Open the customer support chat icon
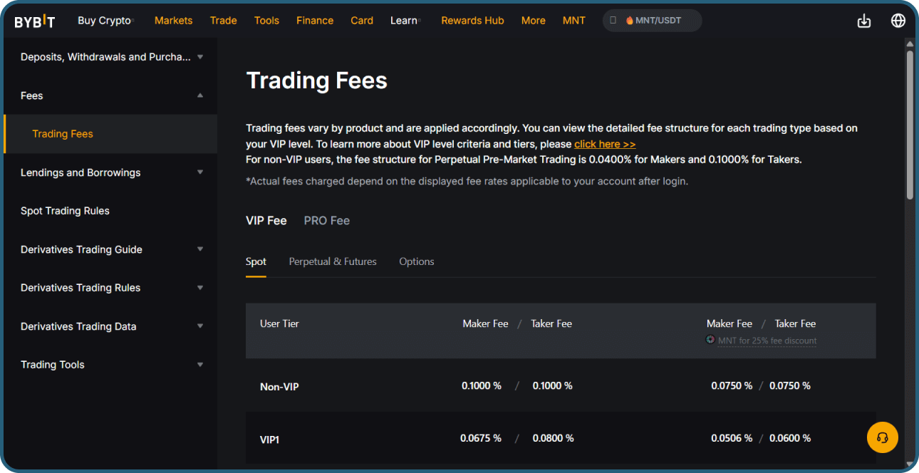The height and width of the screenshot is (473, 919). 883,437
